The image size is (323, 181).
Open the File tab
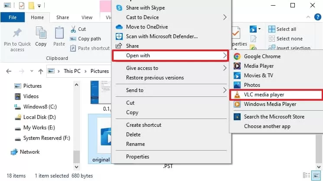point(13,17)
